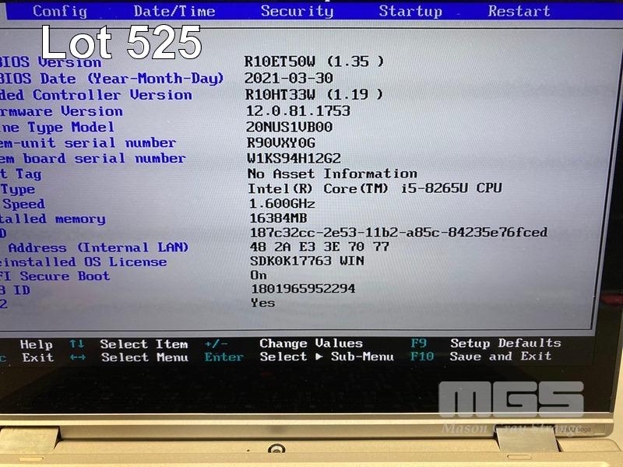
Task: Click the +/- Change Values symbol
Action: point(216,343)
